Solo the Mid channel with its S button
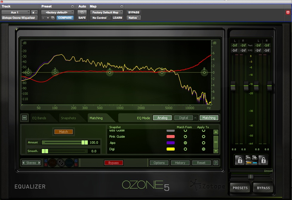The width and height of the screenshot is (292, 200). [x=46, y=161]
